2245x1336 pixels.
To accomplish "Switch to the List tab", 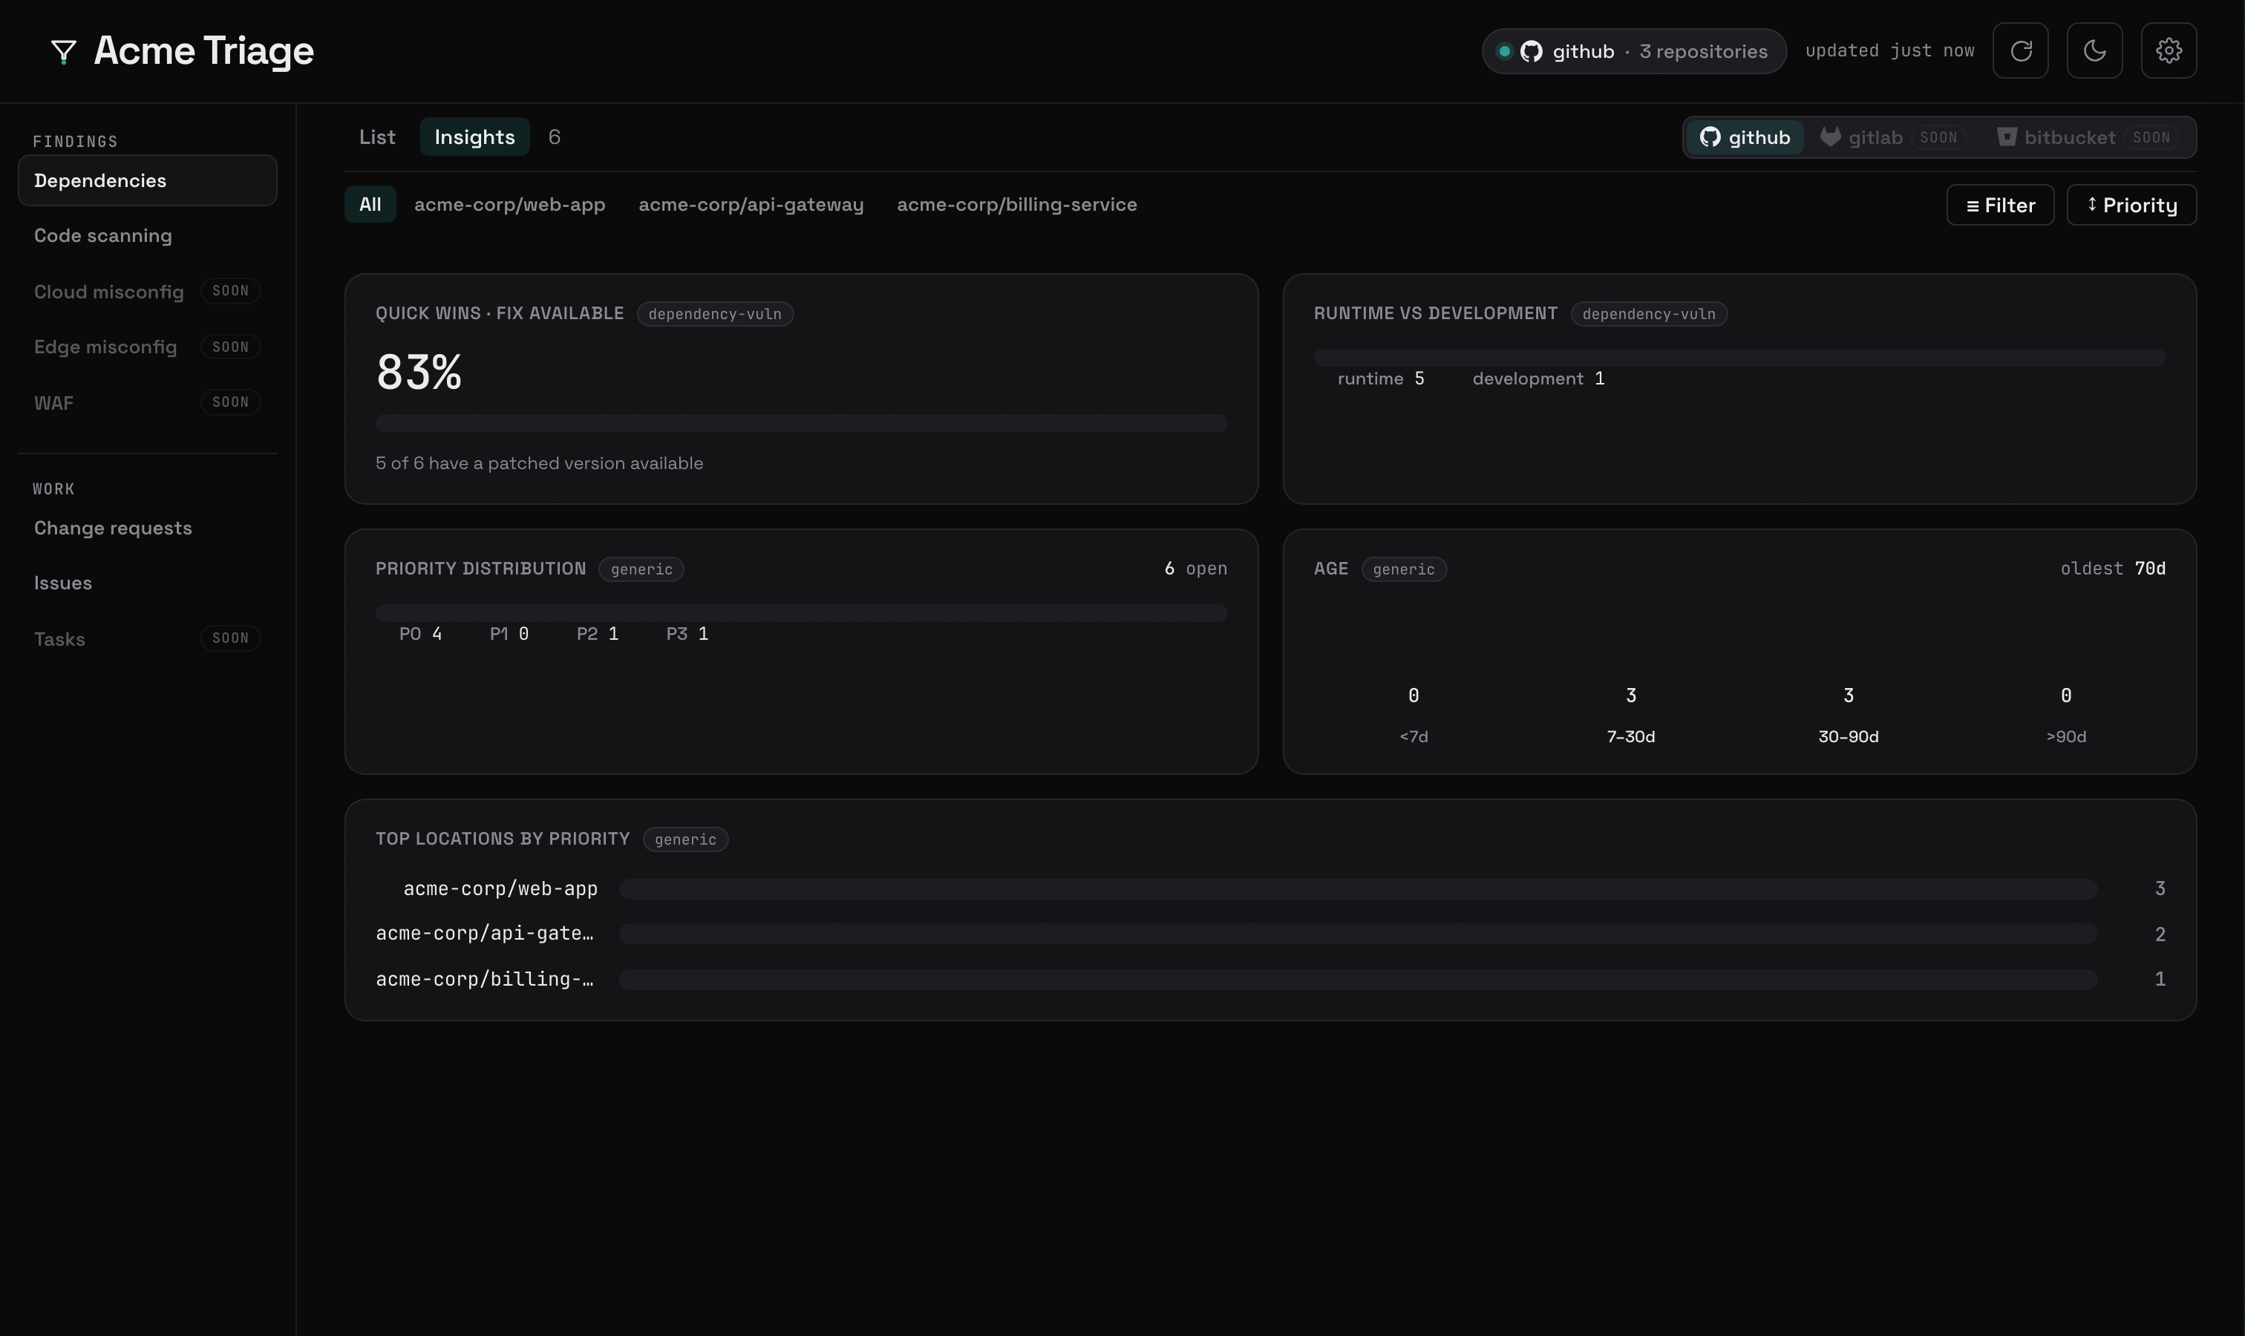I will pos(377,137).
